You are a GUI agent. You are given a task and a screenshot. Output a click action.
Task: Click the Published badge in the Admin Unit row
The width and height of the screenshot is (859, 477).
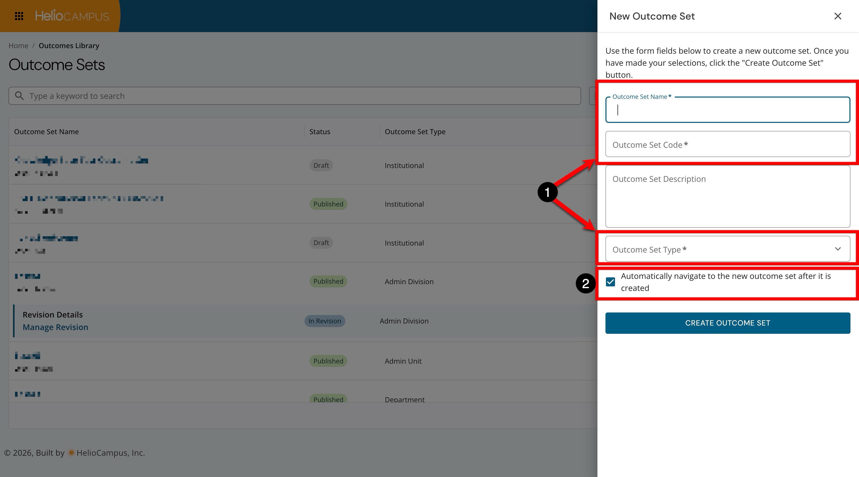(328, 361)
